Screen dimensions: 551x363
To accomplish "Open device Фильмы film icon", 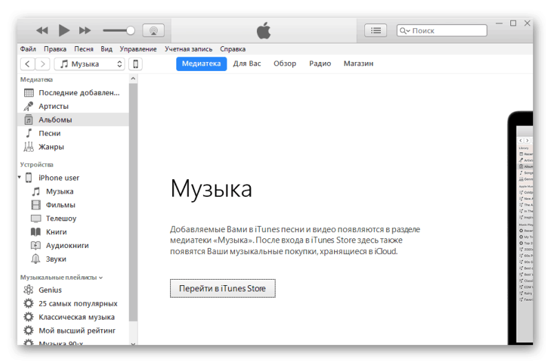I will click(36, 205).
